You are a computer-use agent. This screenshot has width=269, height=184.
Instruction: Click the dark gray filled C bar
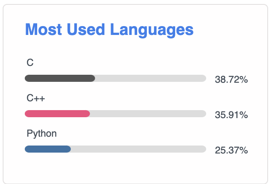click(x=60, y=78)
